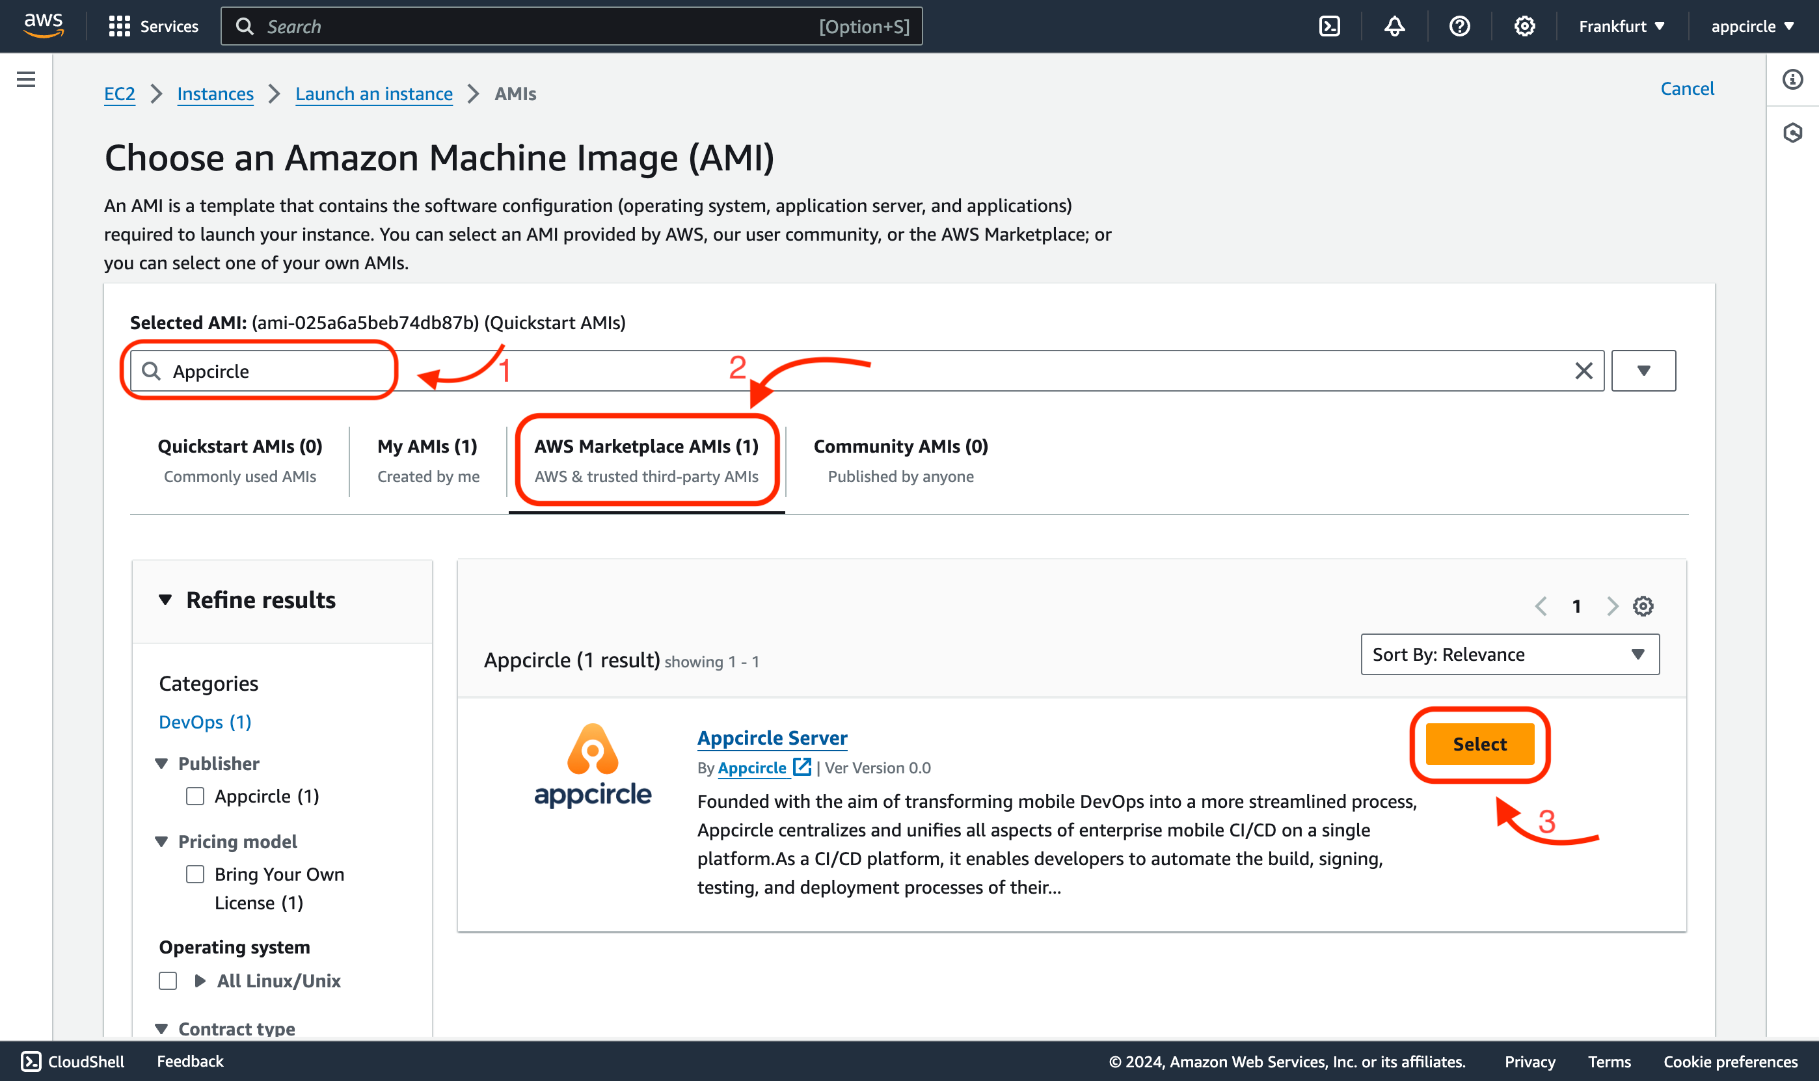Collapse the Publisher filter group
The image size is (1819, 1081).
click(162, 764)
